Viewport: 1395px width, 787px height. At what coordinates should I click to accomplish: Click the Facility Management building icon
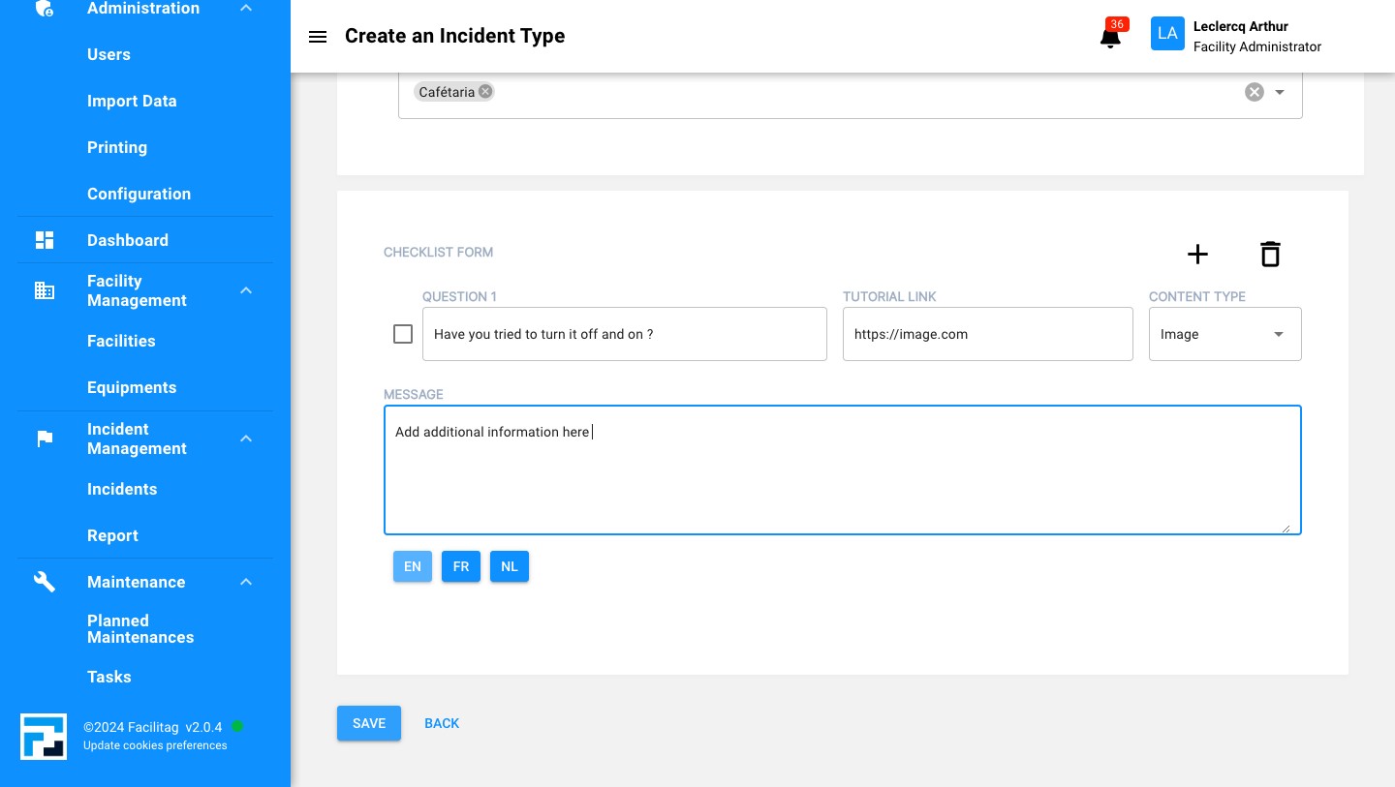pos(45,290)
